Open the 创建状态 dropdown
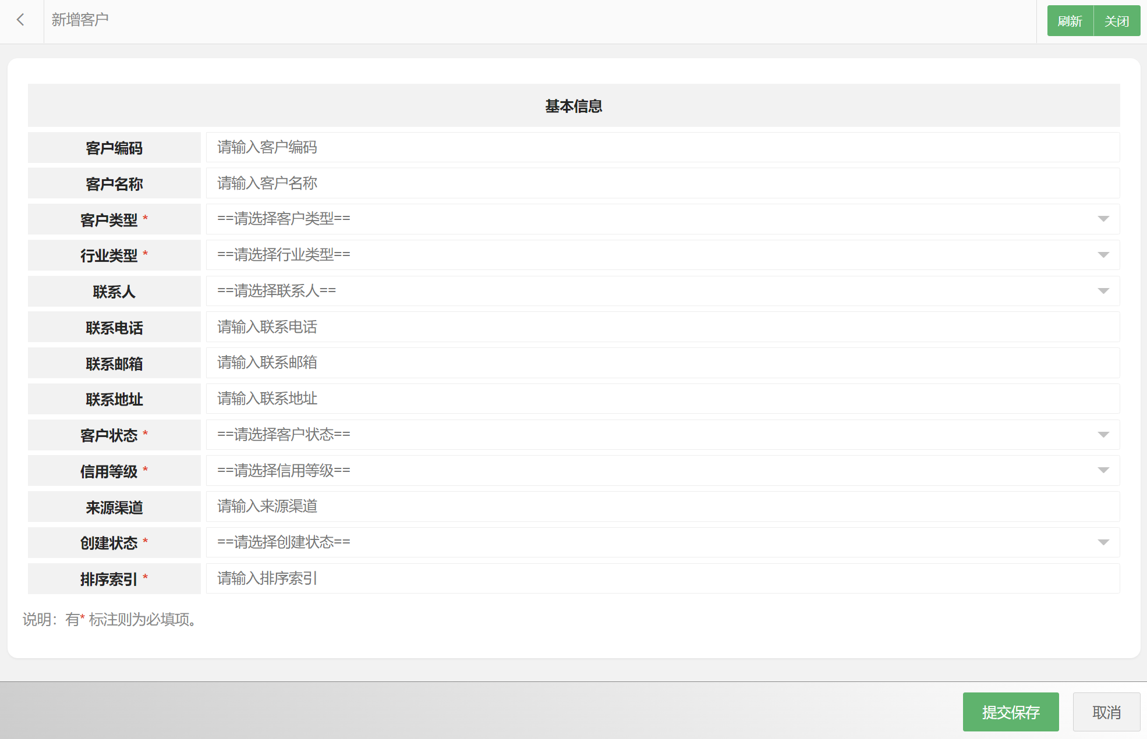Screen dimensions: 1147x739 (662, 542)
